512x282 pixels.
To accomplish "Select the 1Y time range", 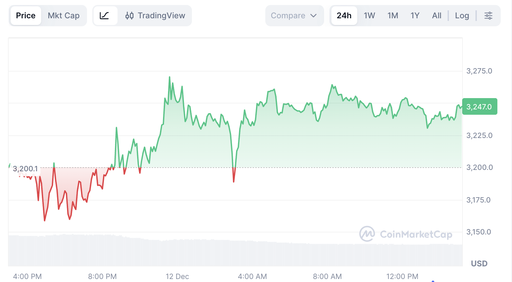I will 415,16.
